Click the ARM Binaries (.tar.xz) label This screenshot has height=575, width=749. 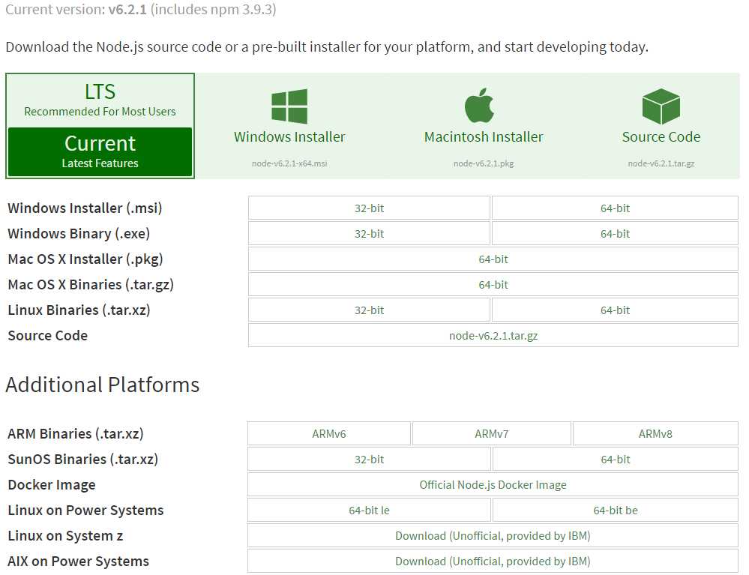[x=76, y=433]
